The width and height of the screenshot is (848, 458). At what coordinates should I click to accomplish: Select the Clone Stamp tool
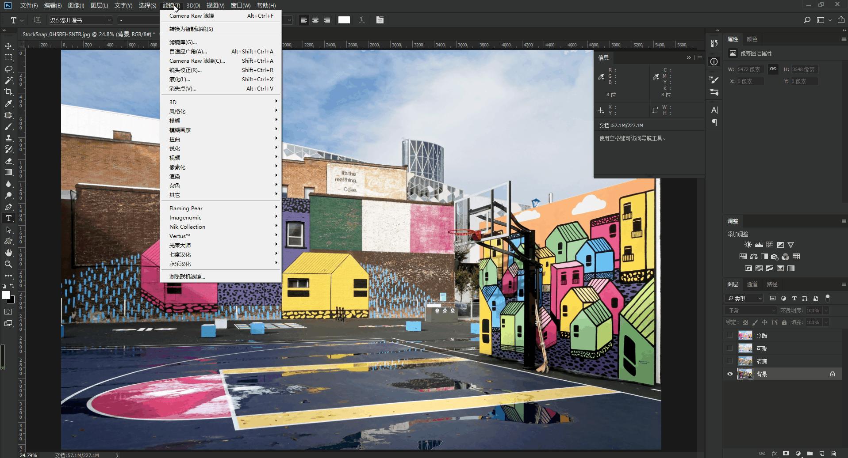(8, 138)
